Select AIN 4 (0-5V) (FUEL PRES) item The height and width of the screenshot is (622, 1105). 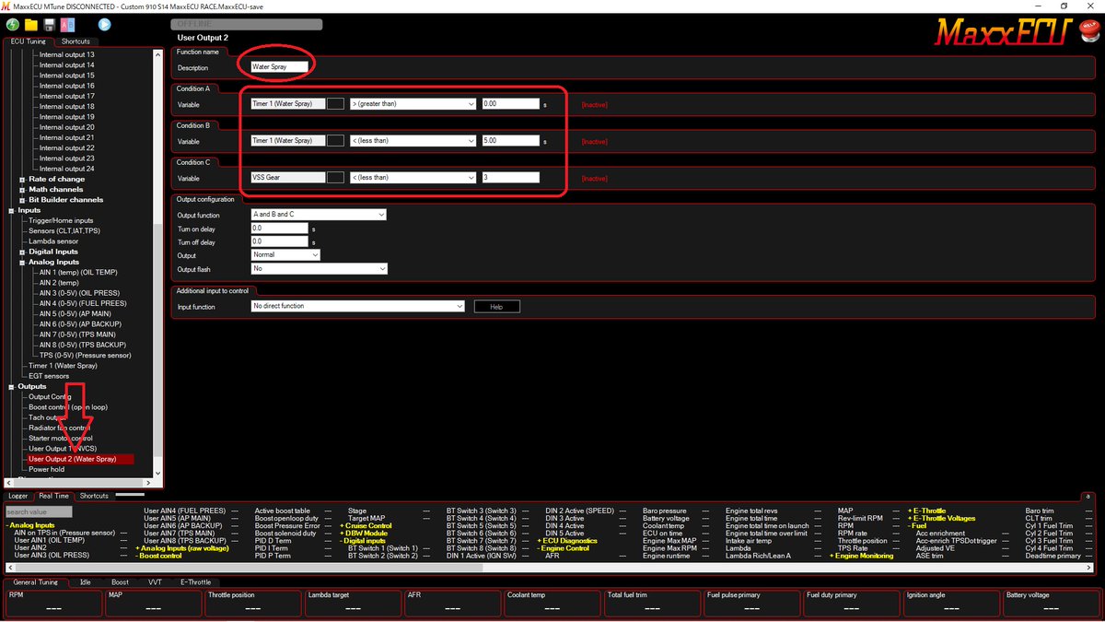[81, 303]
